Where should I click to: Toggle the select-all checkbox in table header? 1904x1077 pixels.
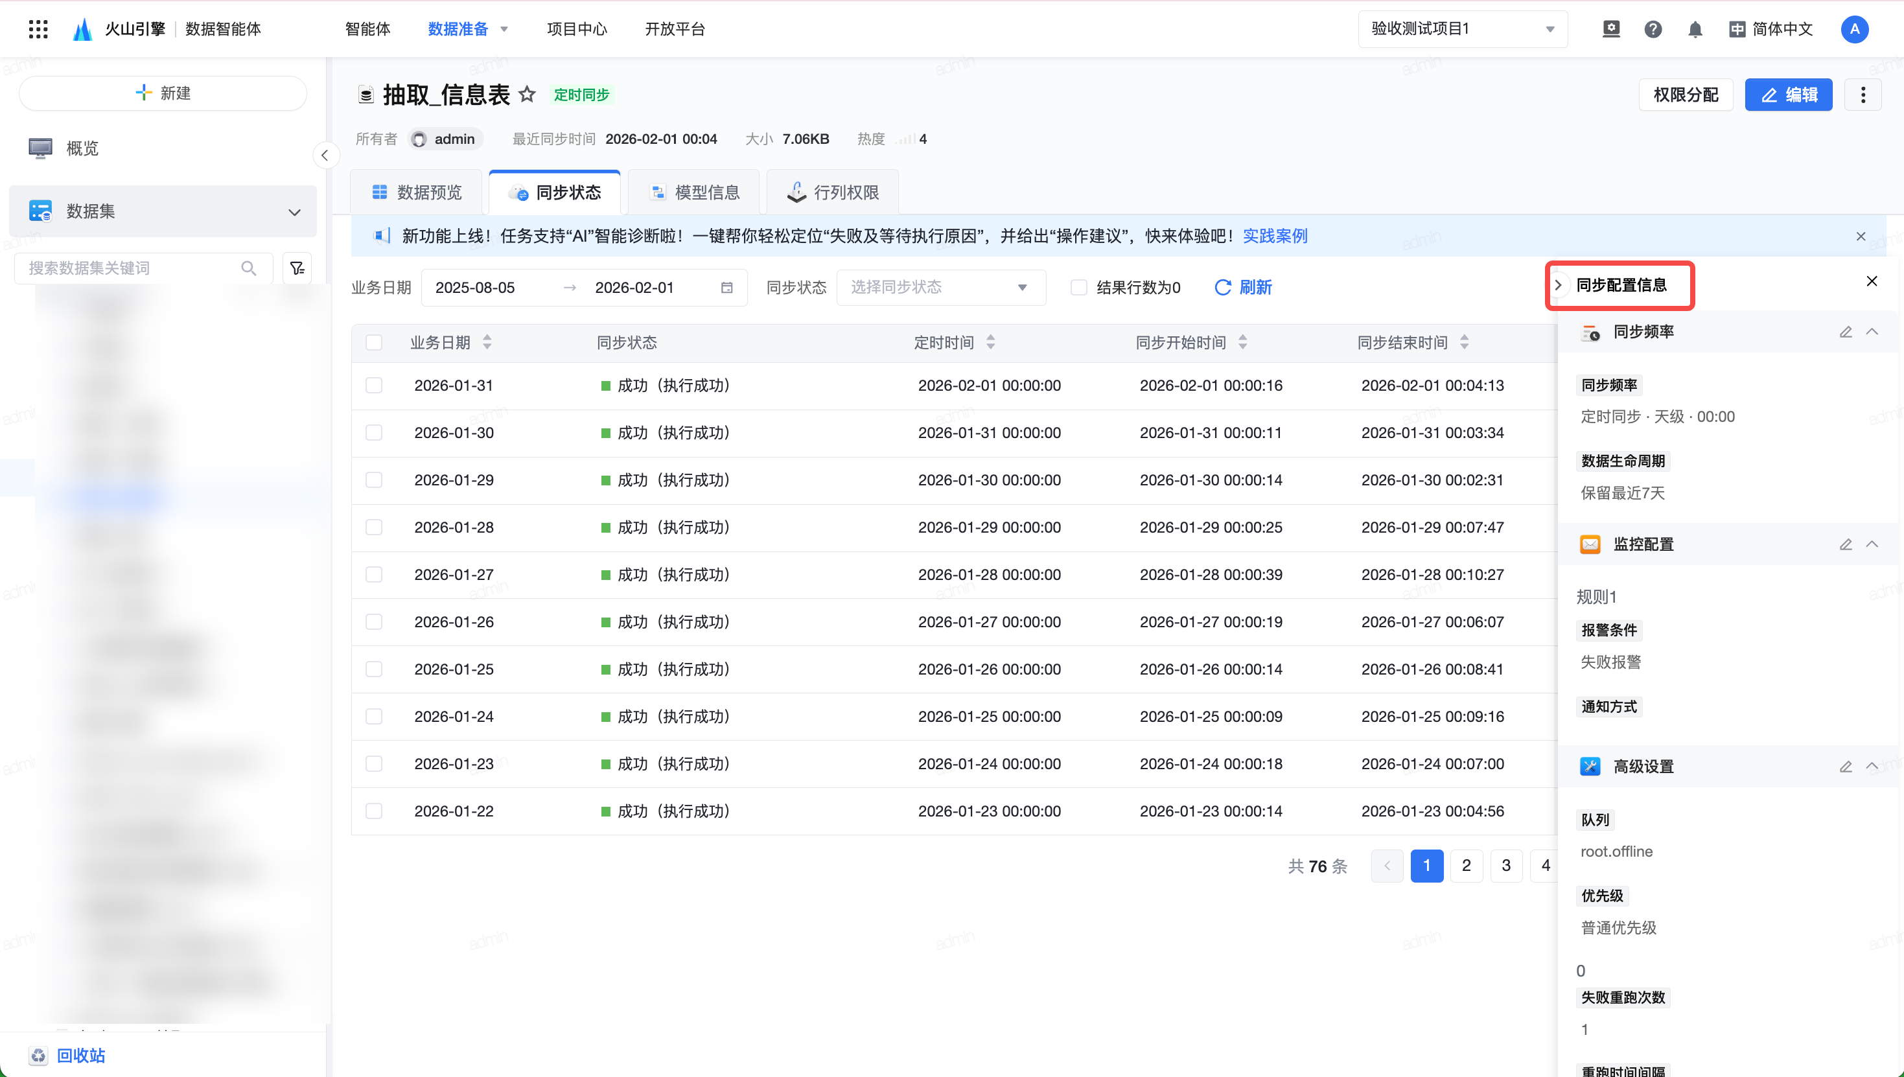(x=375, y=343)
